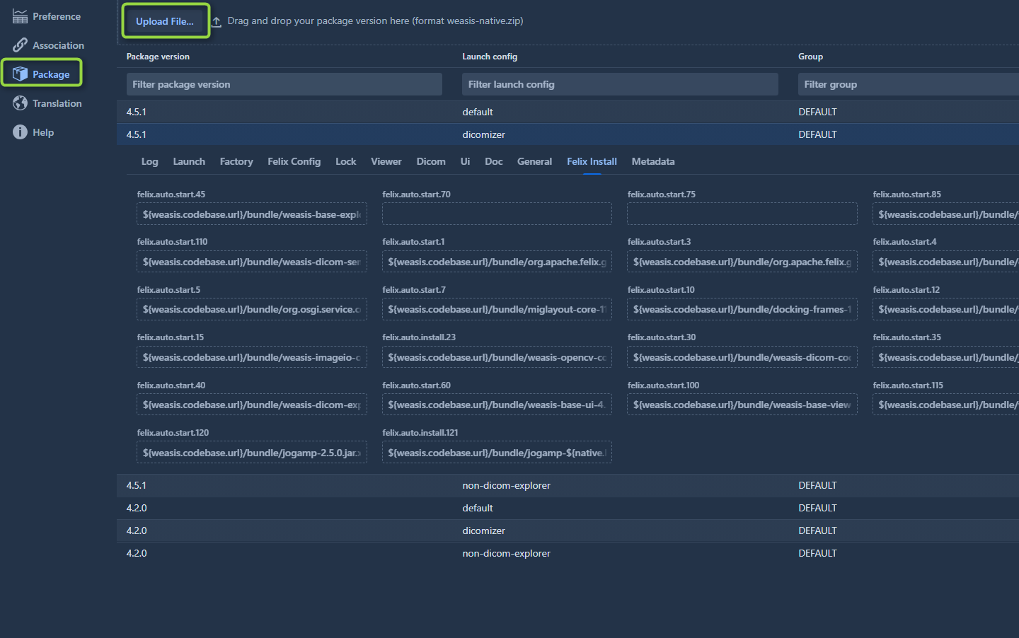Open the Felix Config tab
Screen dimensions: 1019x638
click(294, 161)
